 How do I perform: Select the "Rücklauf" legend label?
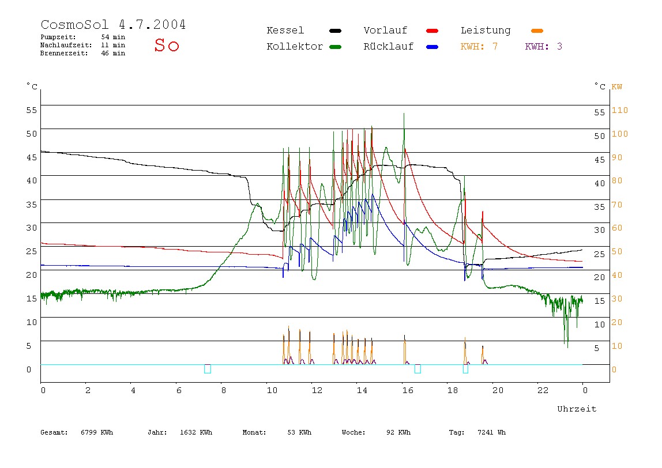click(x=389, y=47)
